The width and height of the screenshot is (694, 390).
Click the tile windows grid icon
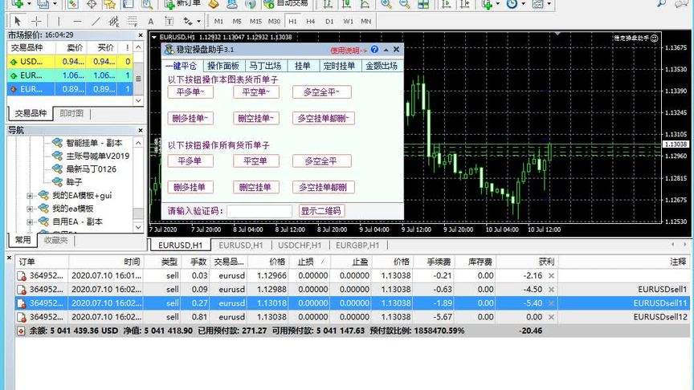point(423,4)
